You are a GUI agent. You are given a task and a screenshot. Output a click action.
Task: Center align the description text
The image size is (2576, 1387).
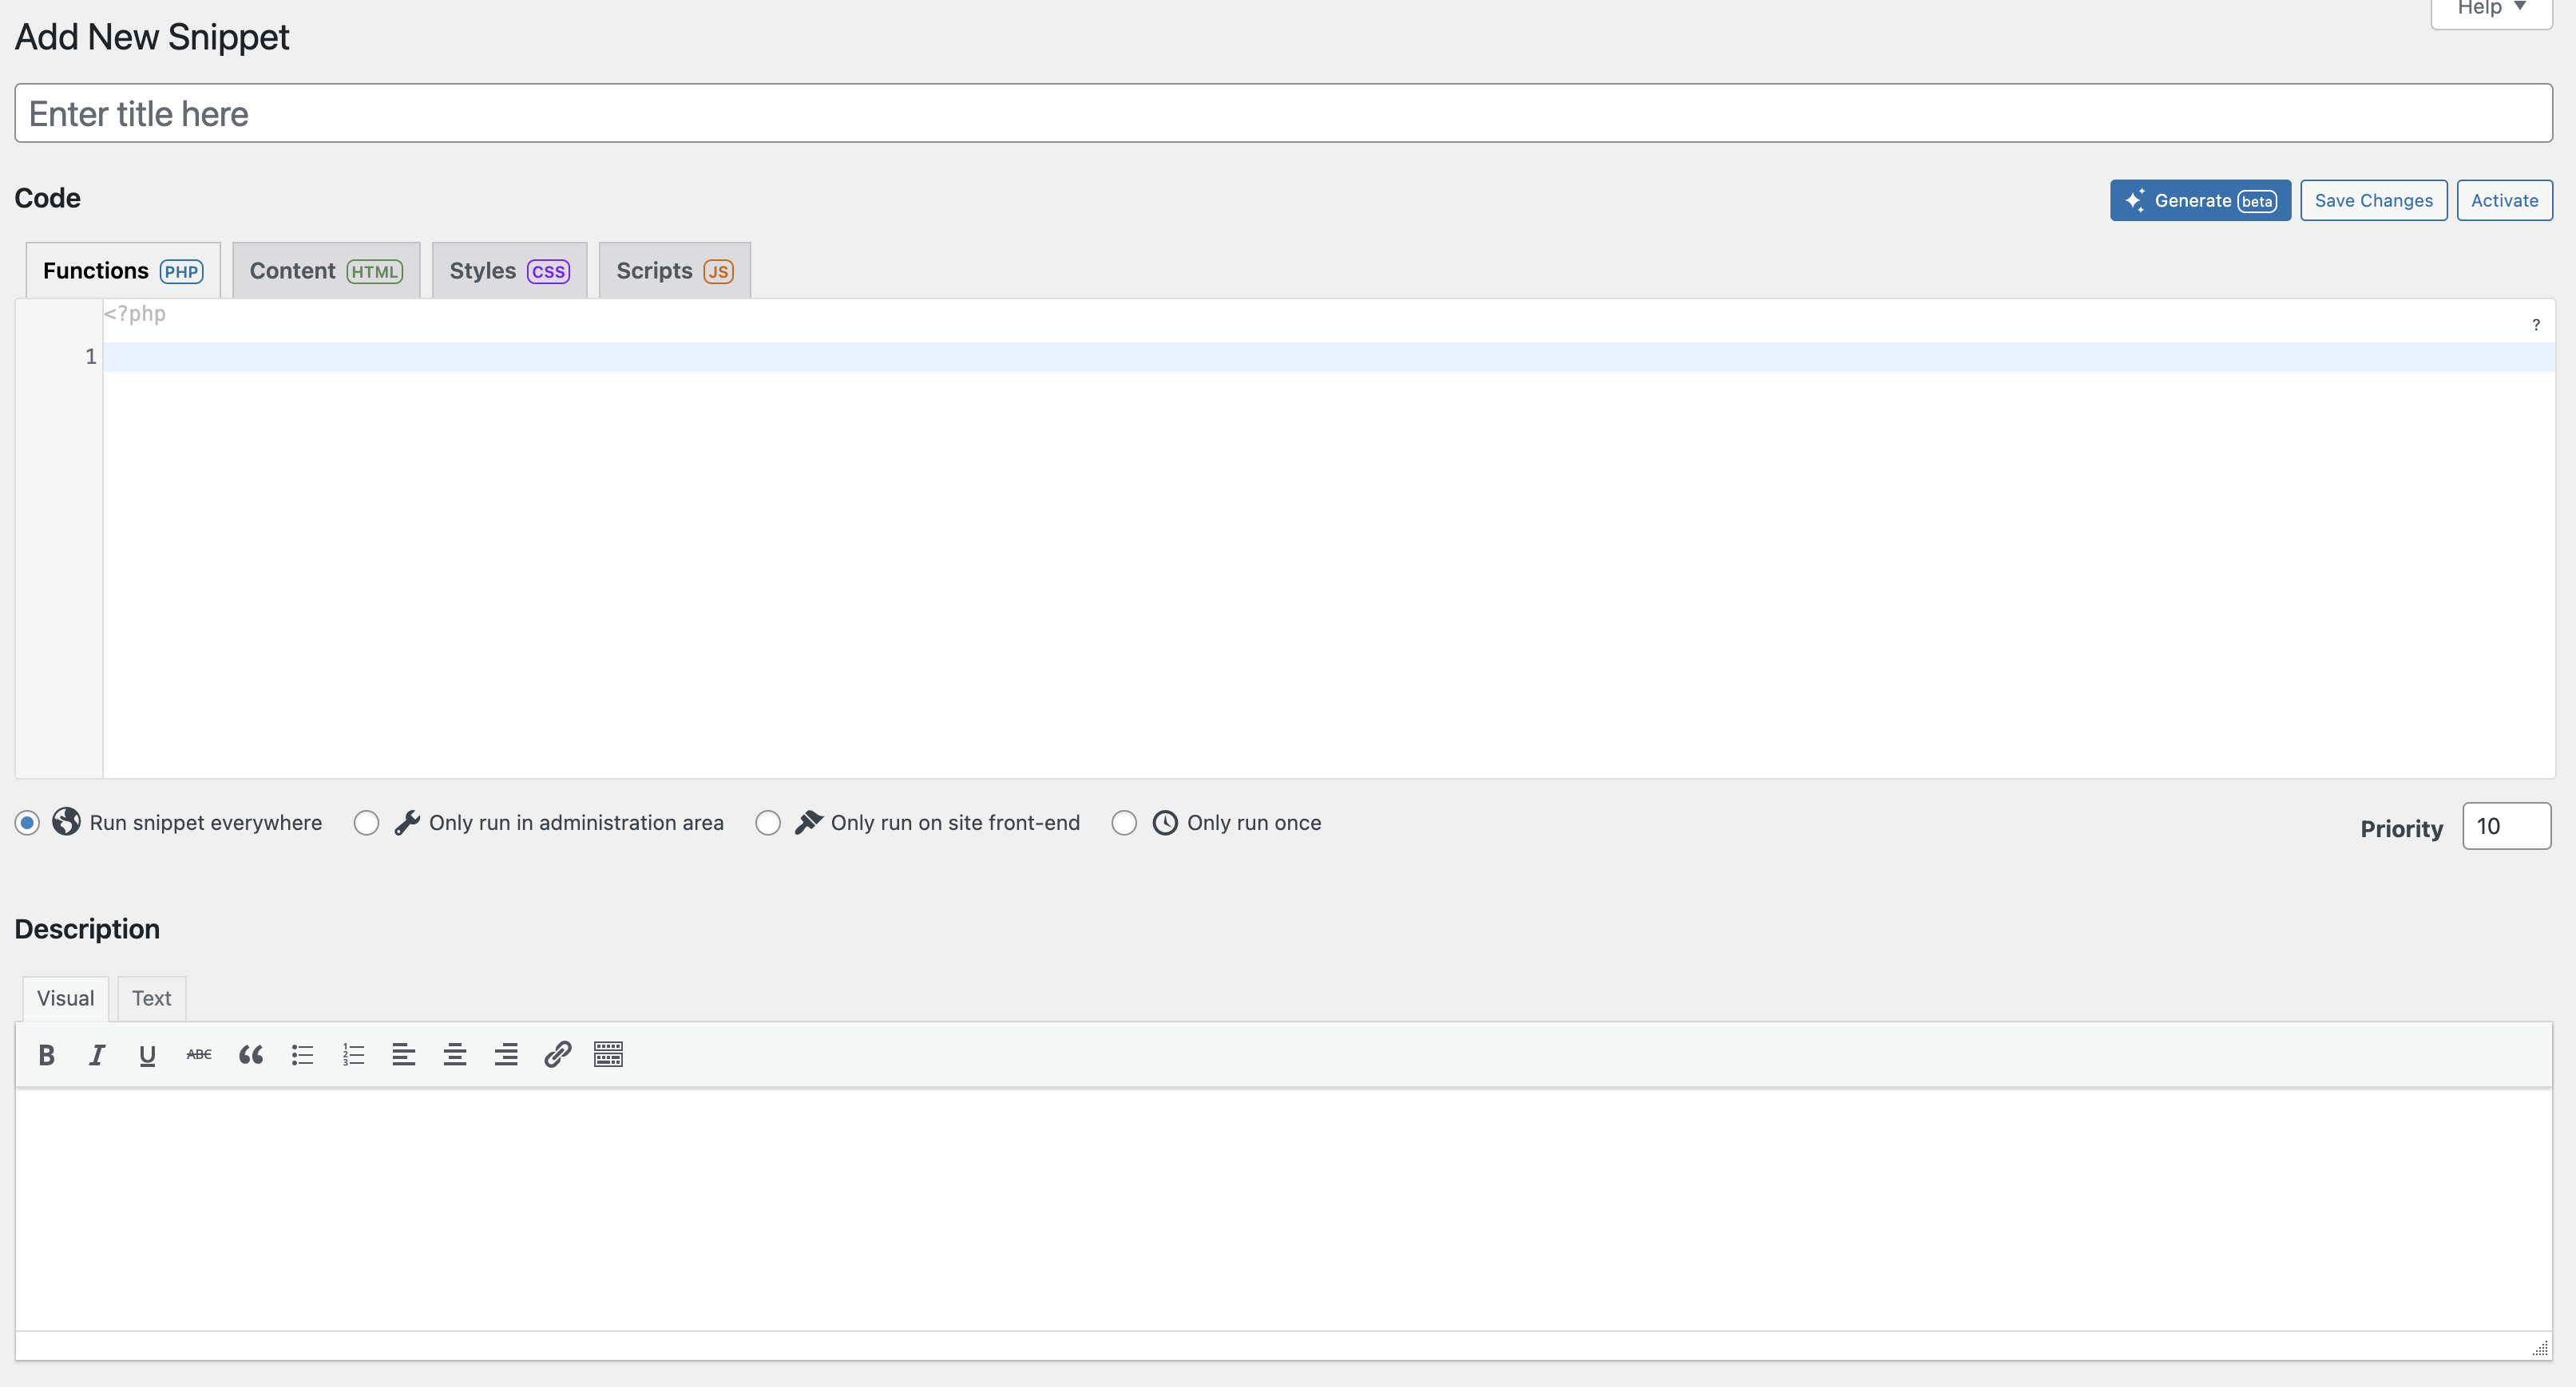[455, 1054]
